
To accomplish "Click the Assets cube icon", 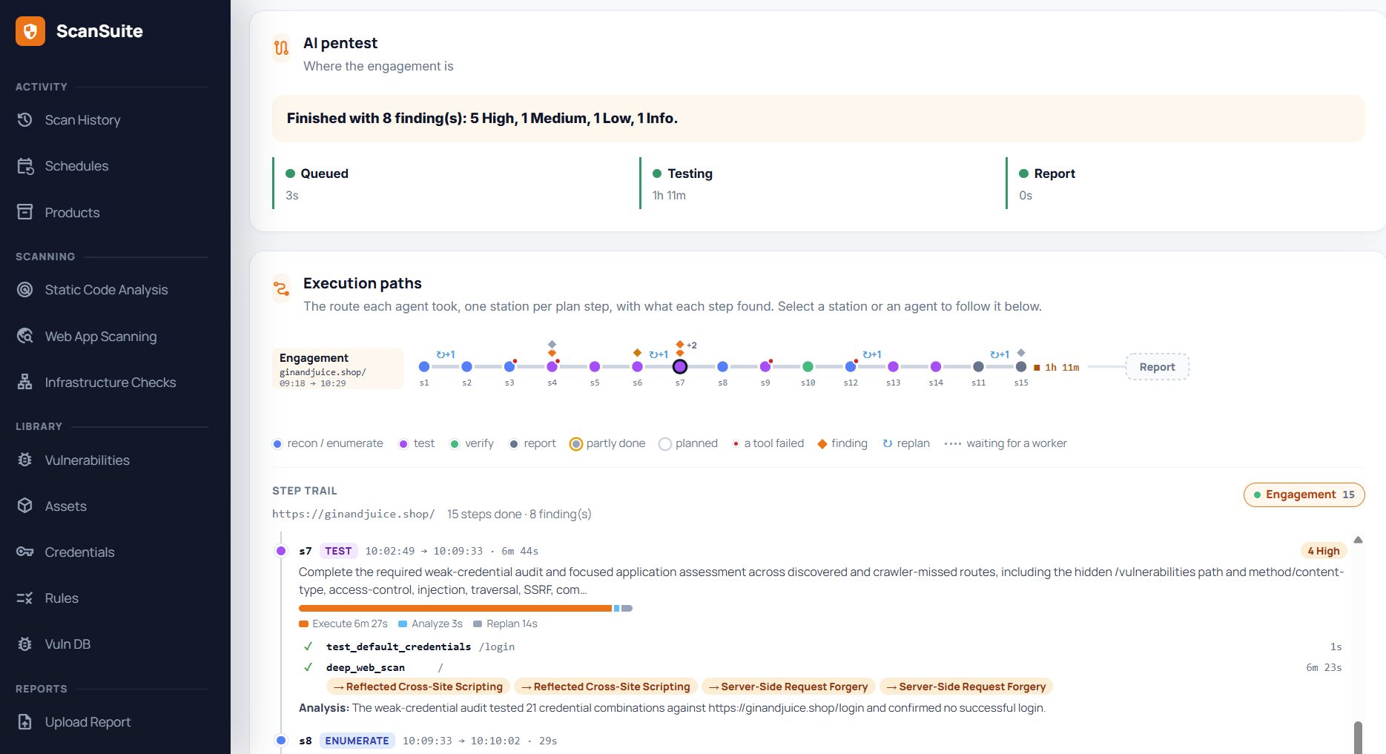I will click(25, 506).
